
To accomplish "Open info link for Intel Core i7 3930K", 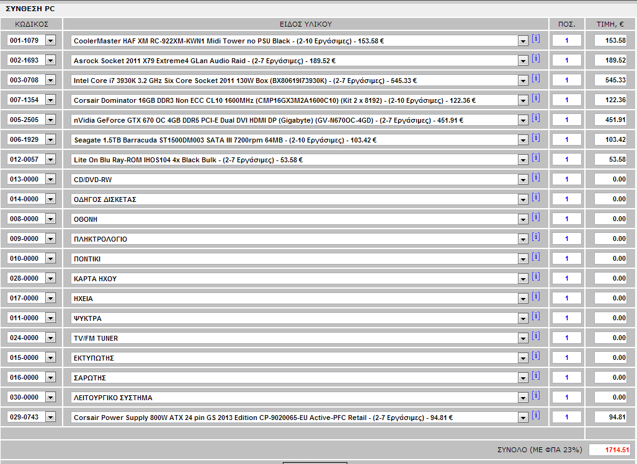I will point(536,78).
